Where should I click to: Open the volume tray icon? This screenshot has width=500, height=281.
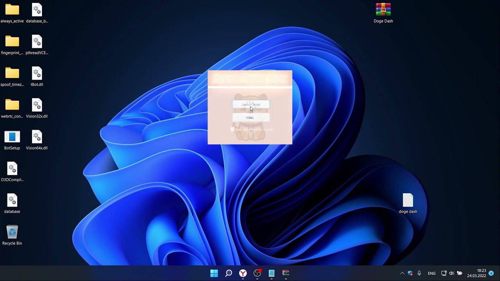(x=452, y=273)
